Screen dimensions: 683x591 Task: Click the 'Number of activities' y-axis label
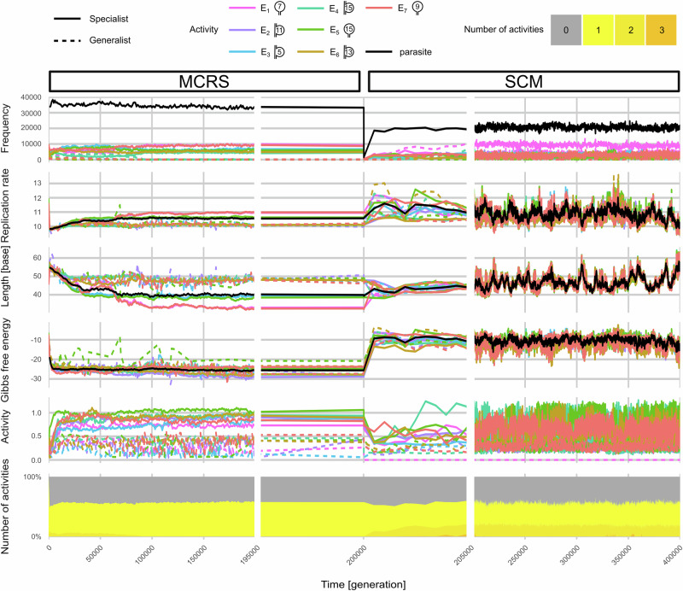[x=5, y=506]
